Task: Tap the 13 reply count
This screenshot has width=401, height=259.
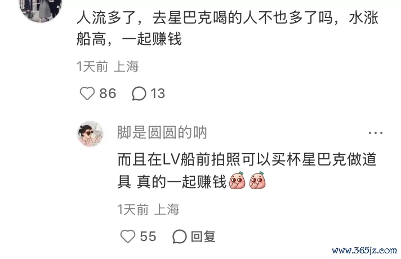Action: coord(158,93)
